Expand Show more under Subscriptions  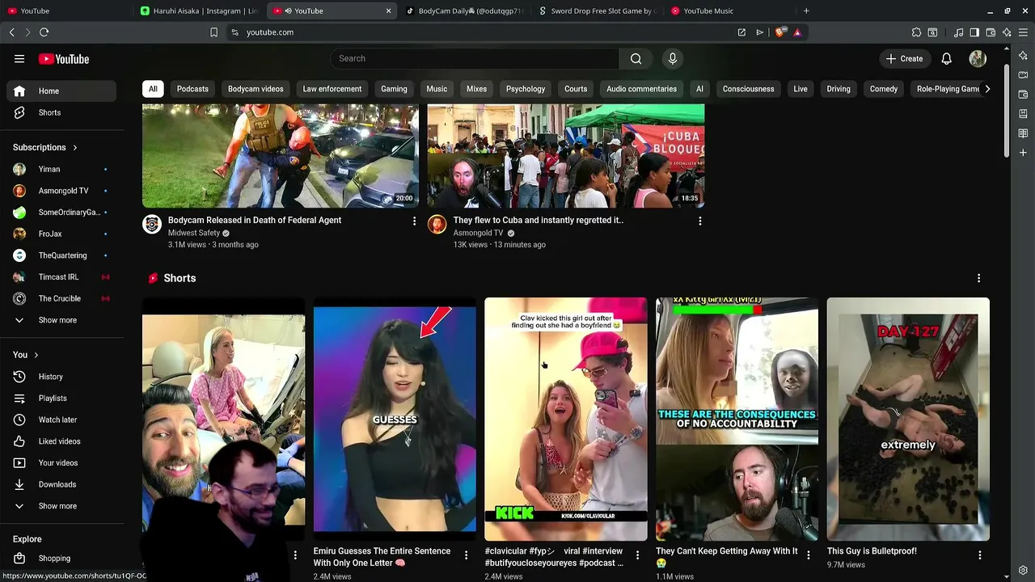61,320
